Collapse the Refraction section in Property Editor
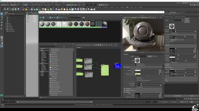 tap(124, 92)
